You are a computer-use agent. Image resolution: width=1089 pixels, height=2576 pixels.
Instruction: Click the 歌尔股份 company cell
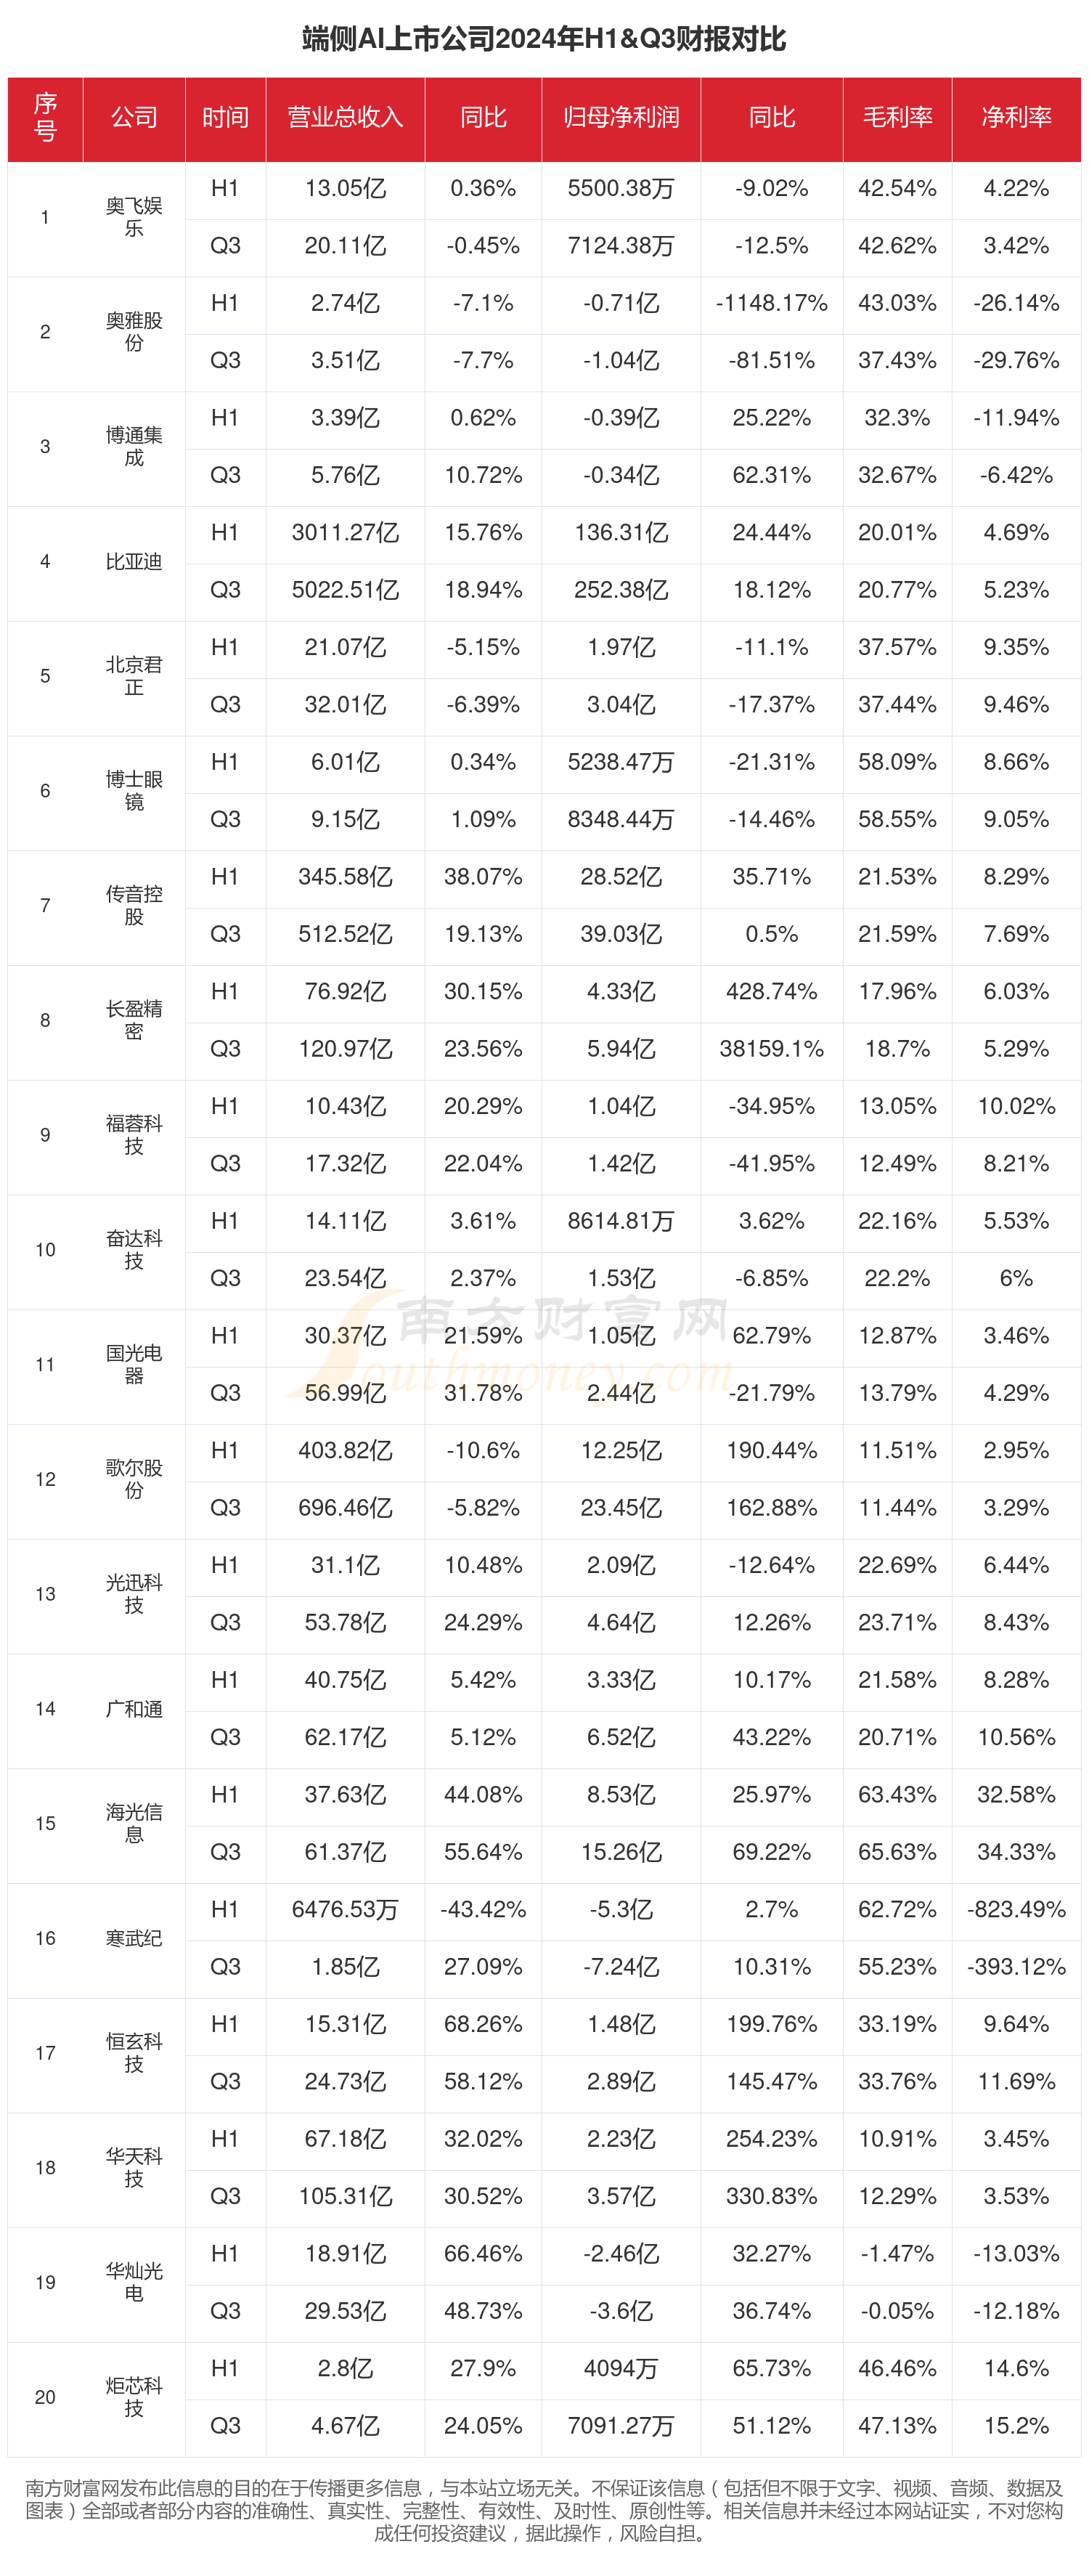coord(134,1479)
